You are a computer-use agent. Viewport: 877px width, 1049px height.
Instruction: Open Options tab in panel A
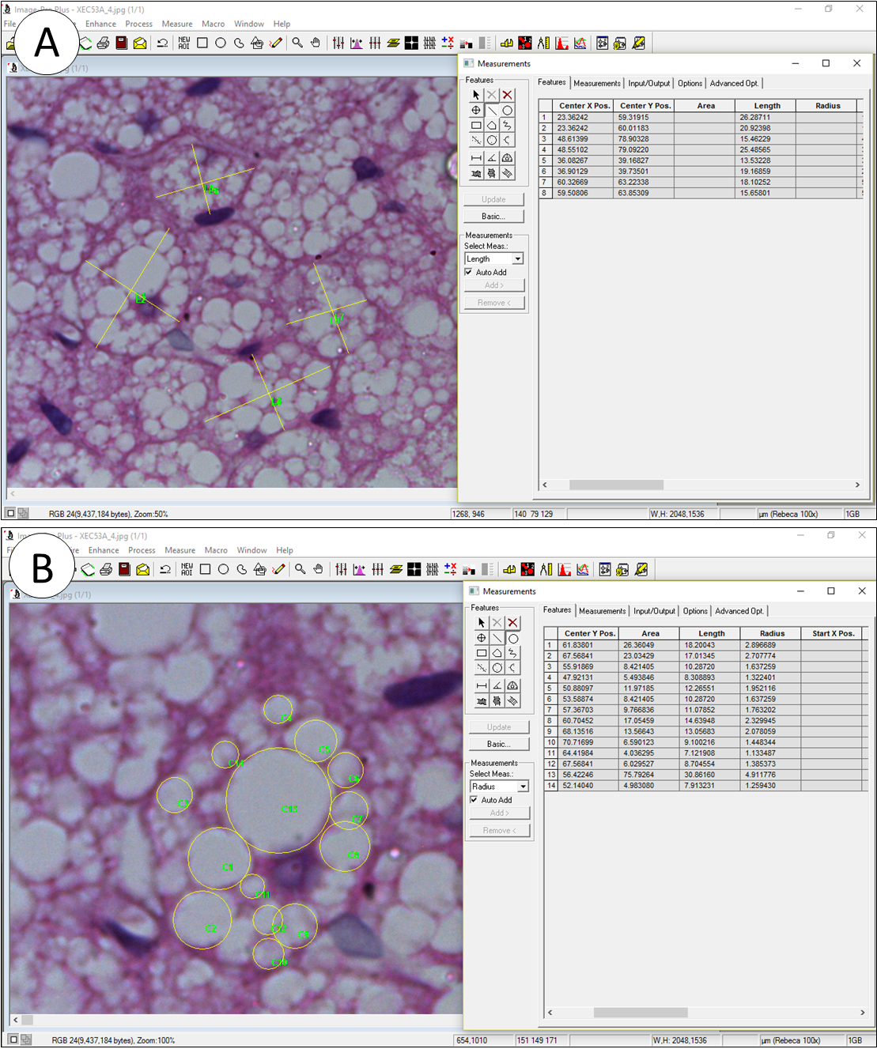[690, 83]
